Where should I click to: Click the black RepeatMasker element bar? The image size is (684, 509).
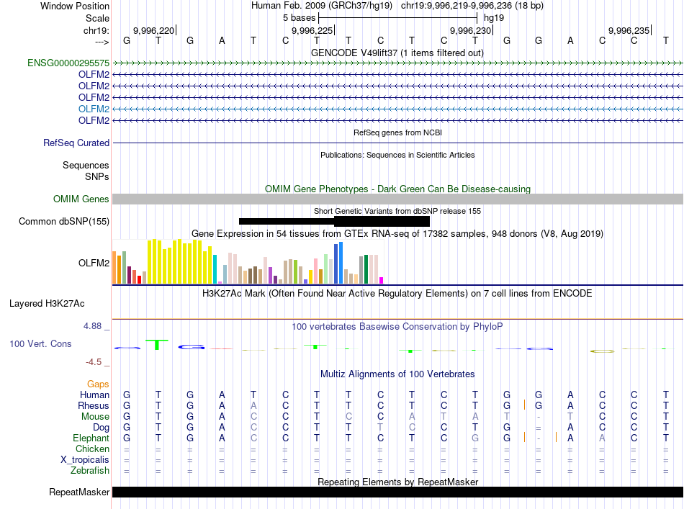(x=397, y=492)
